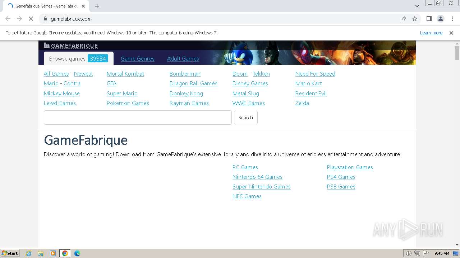Open the Mario link
Image resolution: width=460 pixels, height=258 pixels.
51,83
